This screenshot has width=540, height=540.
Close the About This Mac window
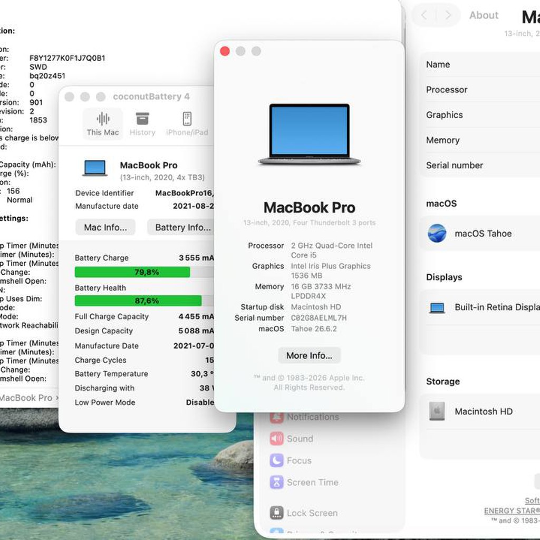pyautogui.click(x=225, y=51)
